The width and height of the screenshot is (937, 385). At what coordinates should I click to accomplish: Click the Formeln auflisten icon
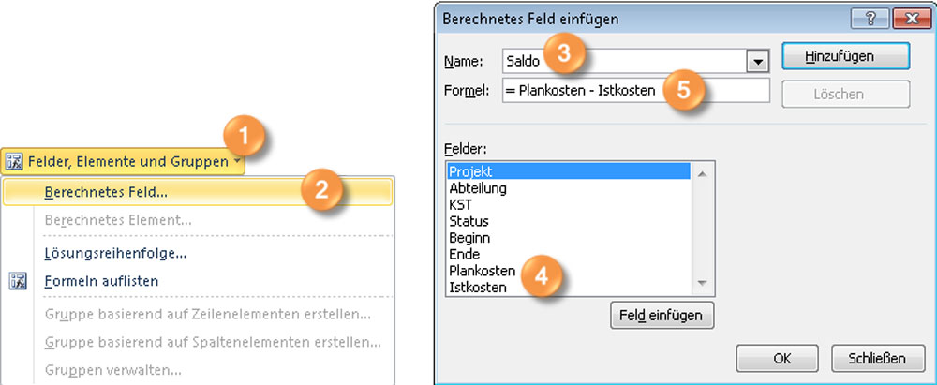pos(18,281)
